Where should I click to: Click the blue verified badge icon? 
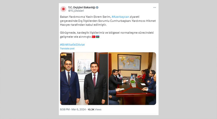pos(97,8)
